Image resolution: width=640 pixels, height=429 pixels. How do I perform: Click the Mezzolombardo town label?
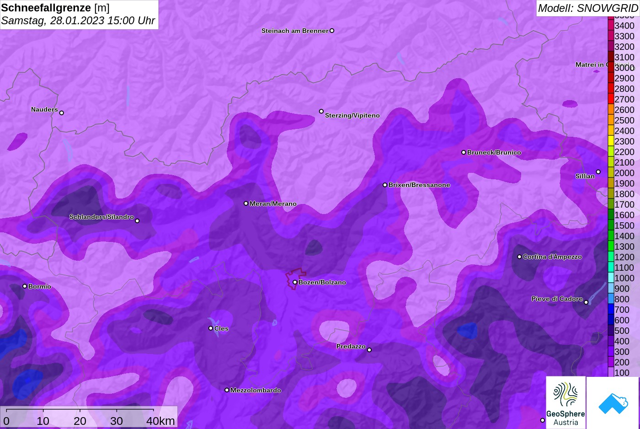[x=256, y=390]
